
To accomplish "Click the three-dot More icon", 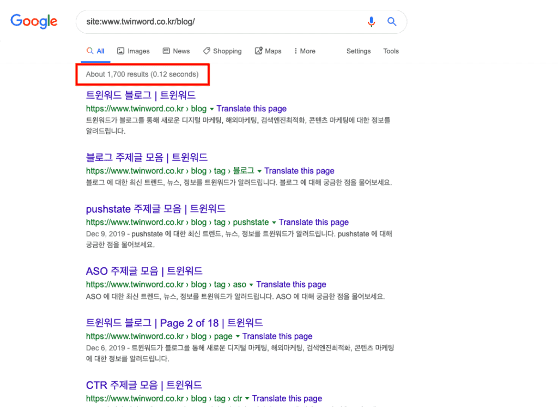I will tap(295, 51).
